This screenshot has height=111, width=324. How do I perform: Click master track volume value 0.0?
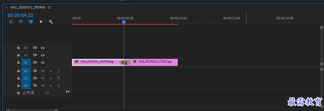pyautogui.click(x=47, y=93)
